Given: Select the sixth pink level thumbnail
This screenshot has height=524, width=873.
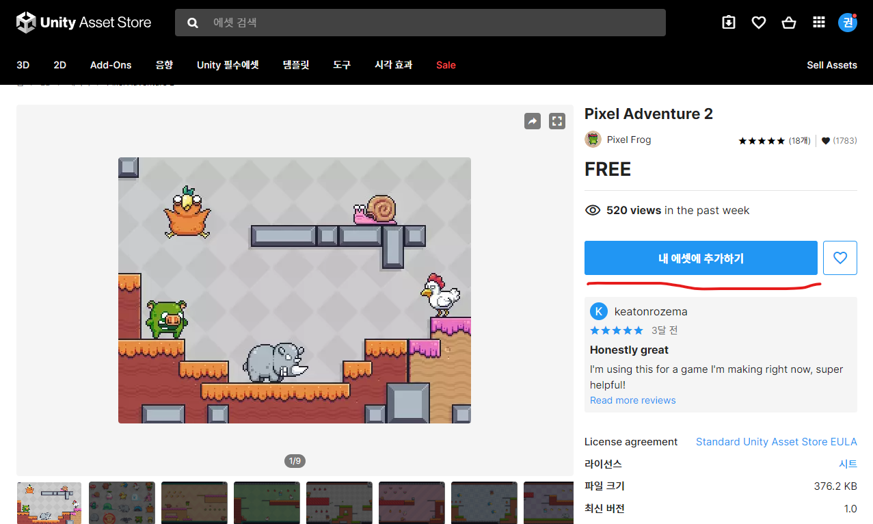Looking at the screenshot, I should point(412,503).
